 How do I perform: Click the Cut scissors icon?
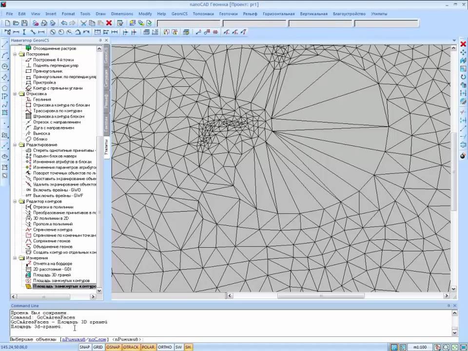pos(83,23)
